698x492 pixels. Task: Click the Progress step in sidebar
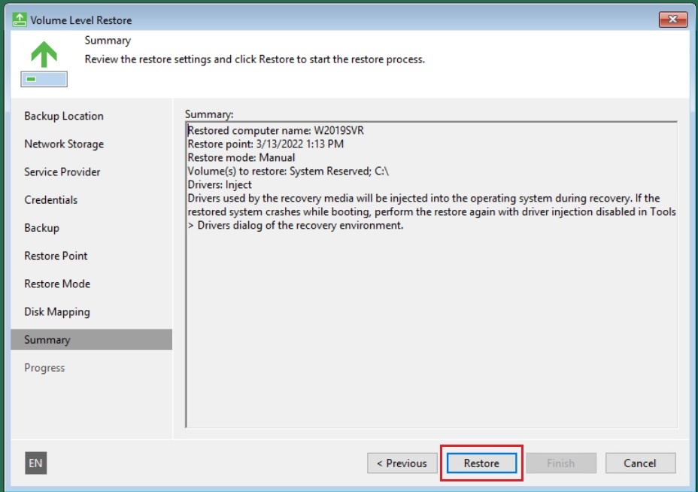click(x=44, y=368)
